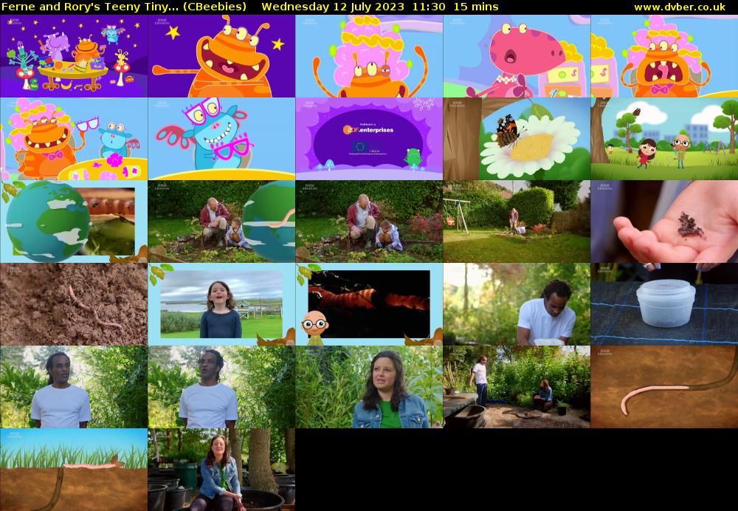Click the '11:30' start time text
This screenshot has width=738, height=511.
click(x=428, y=7)
